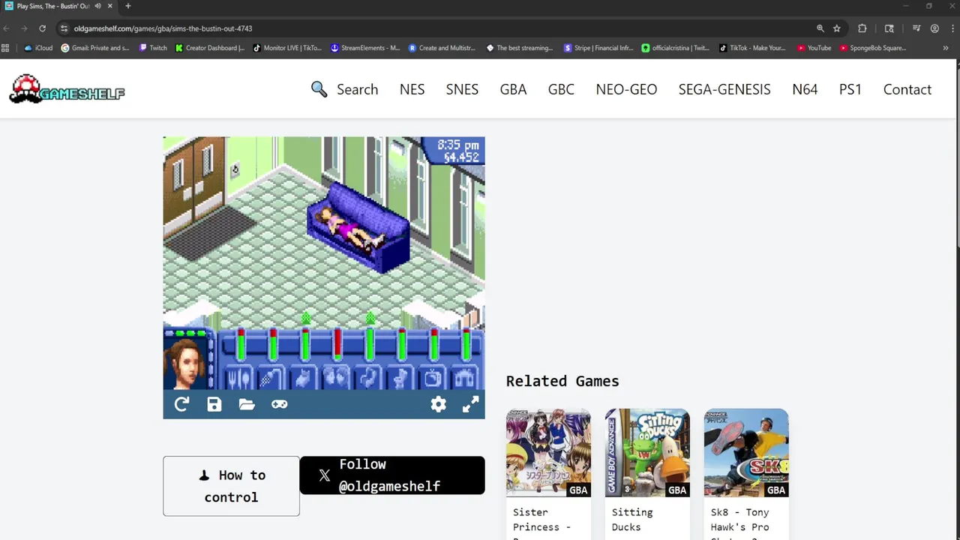Open a new browser tab
Screen dimensions: 960x540
coord(127,6)
